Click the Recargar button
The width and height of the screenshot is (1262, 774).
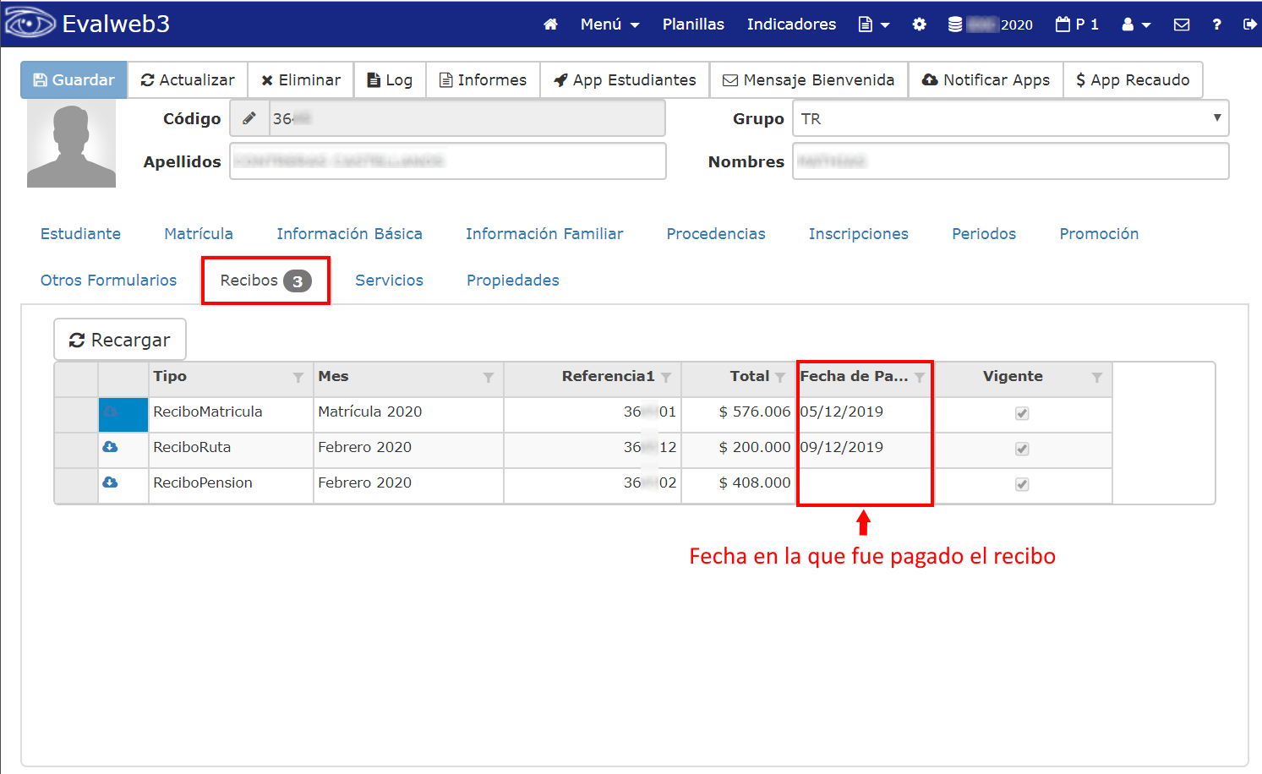[120, 340]
